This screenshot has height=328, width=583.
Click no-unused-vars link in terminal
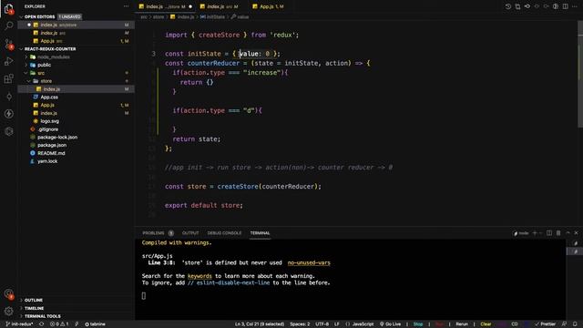(x=309, y=263)
